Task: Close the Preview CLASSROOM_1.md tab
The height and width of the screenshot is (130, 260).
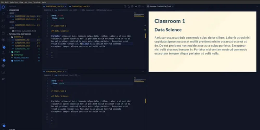Action: 173,6
